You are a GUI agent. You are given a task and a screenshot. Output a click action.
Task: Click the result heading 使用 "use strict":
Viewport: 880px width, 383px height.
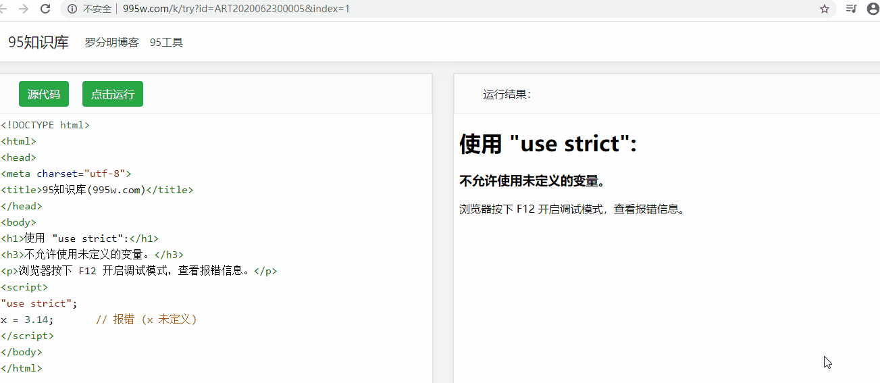pyautogui.click(x=548, y=144)
